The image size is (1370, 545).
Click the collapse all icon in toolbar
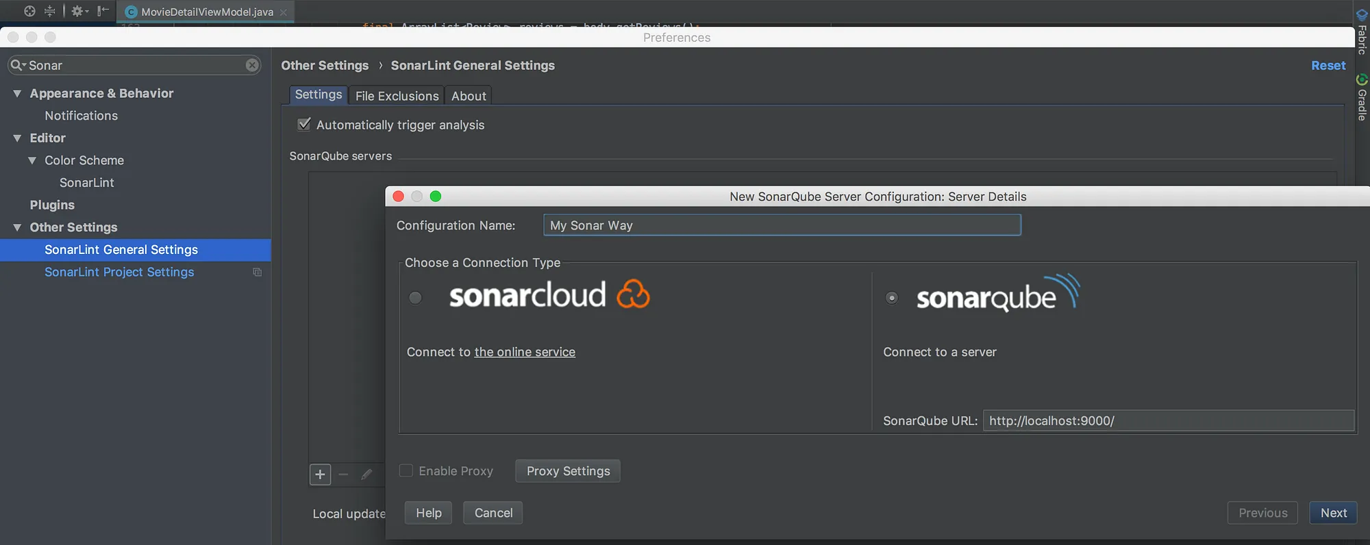pos(49,11)
